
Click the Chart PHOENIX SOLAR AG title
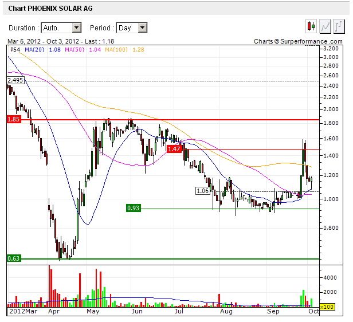[51, 8]
